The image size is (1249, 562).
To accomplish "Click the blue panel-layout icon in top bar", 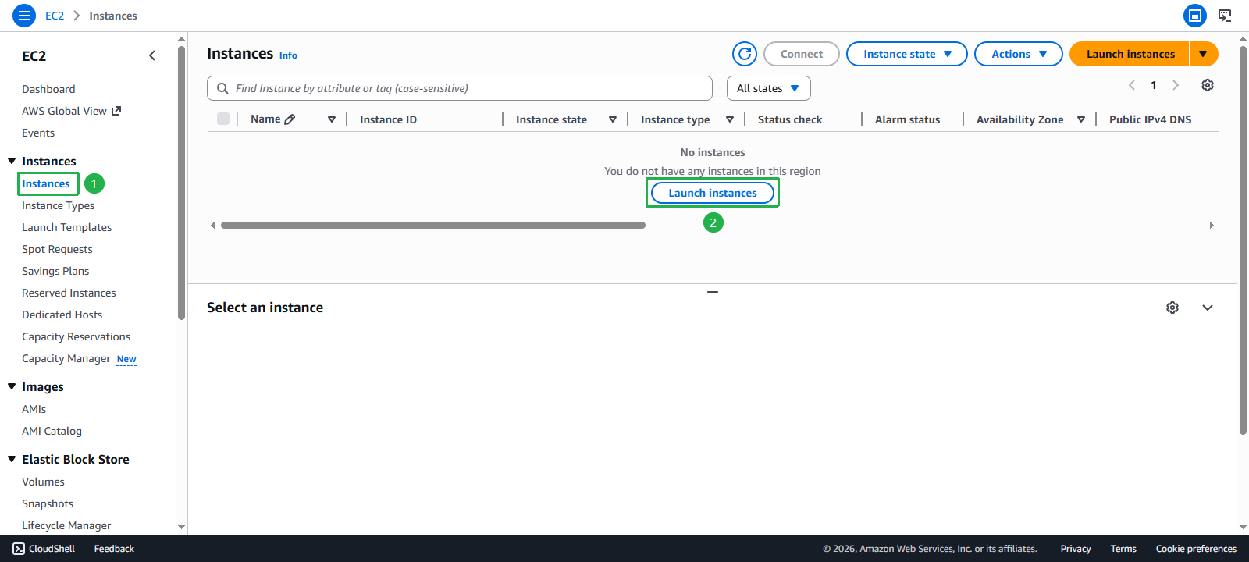I will (1195, 16).
